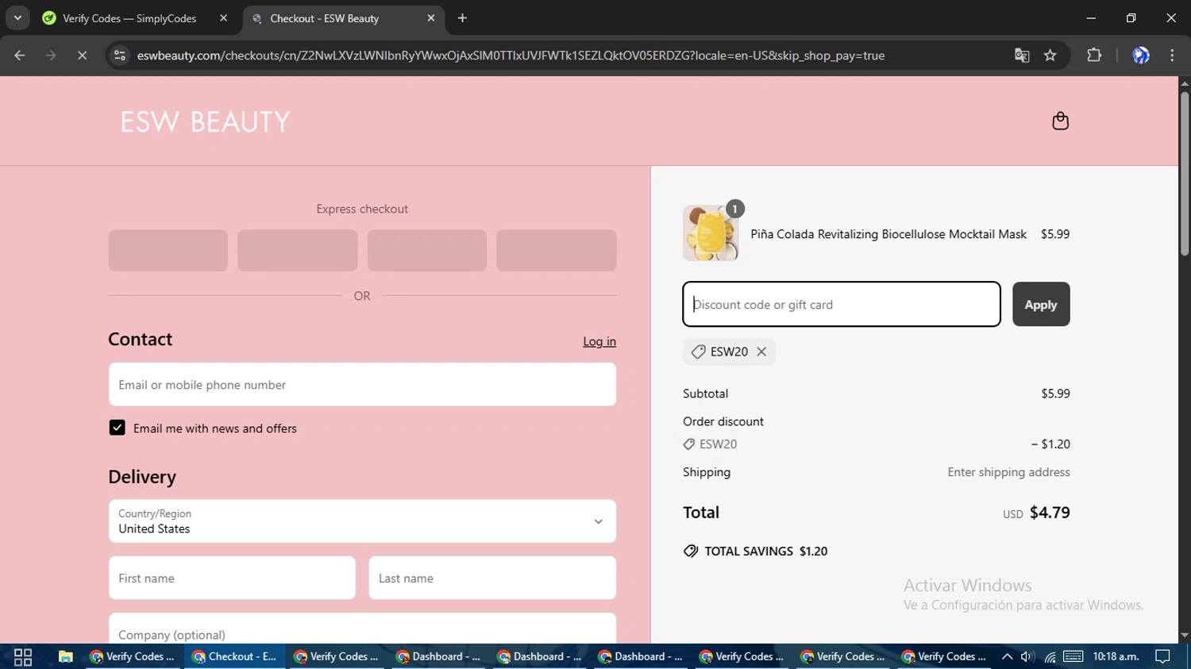Focus the Discount code or gift card field
The width and height of the screenshot is (1191, 669).
coord(841,304)
